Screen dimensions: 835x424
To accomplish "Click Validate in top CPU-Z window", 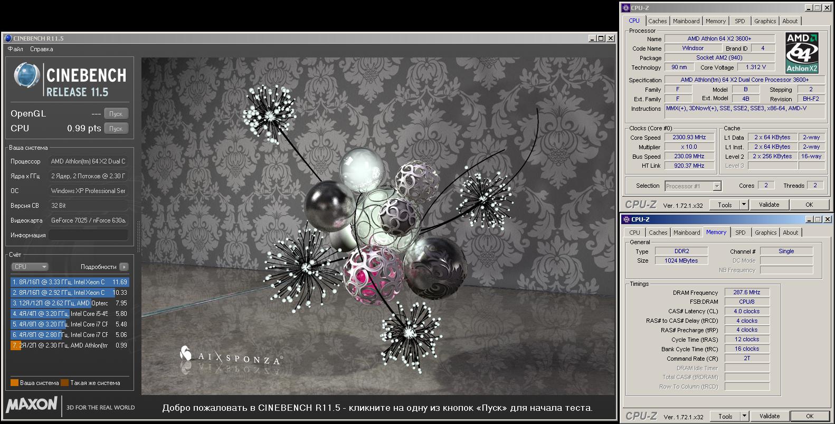I will click(769, 205).
